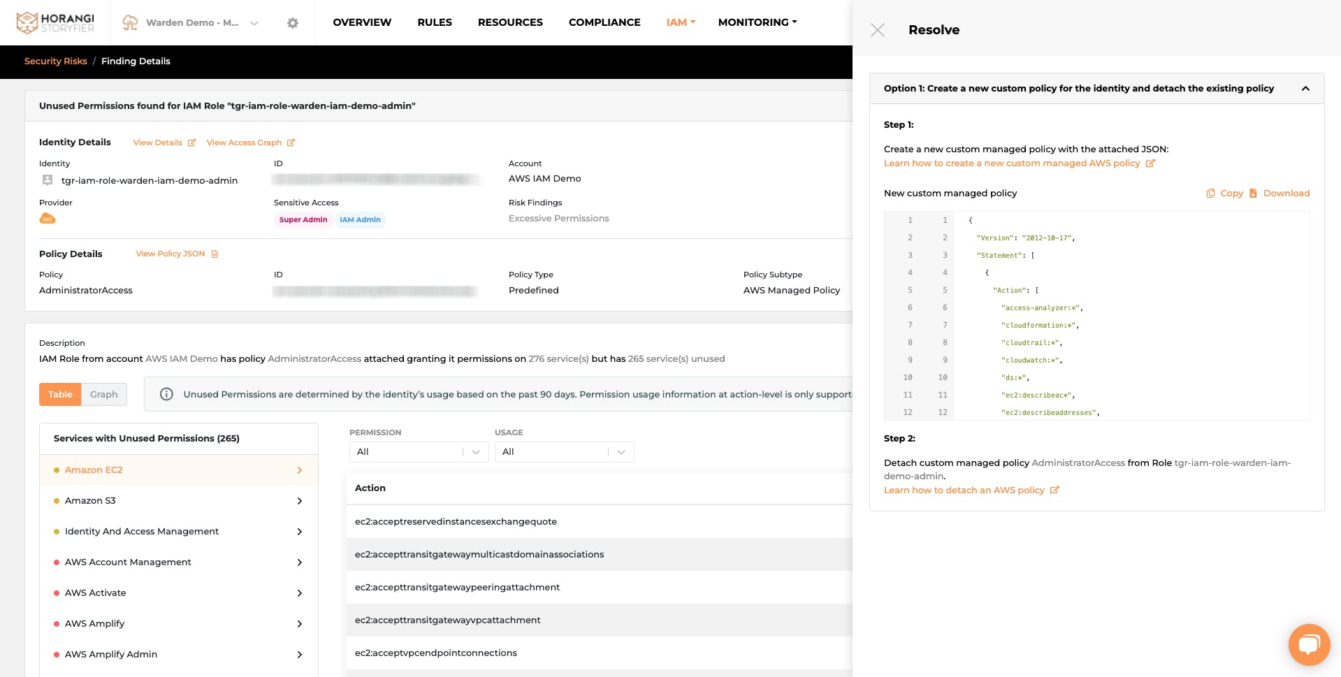Open the settings gear icon
The height and width of the screenshot is (677, 1341).
293,23
